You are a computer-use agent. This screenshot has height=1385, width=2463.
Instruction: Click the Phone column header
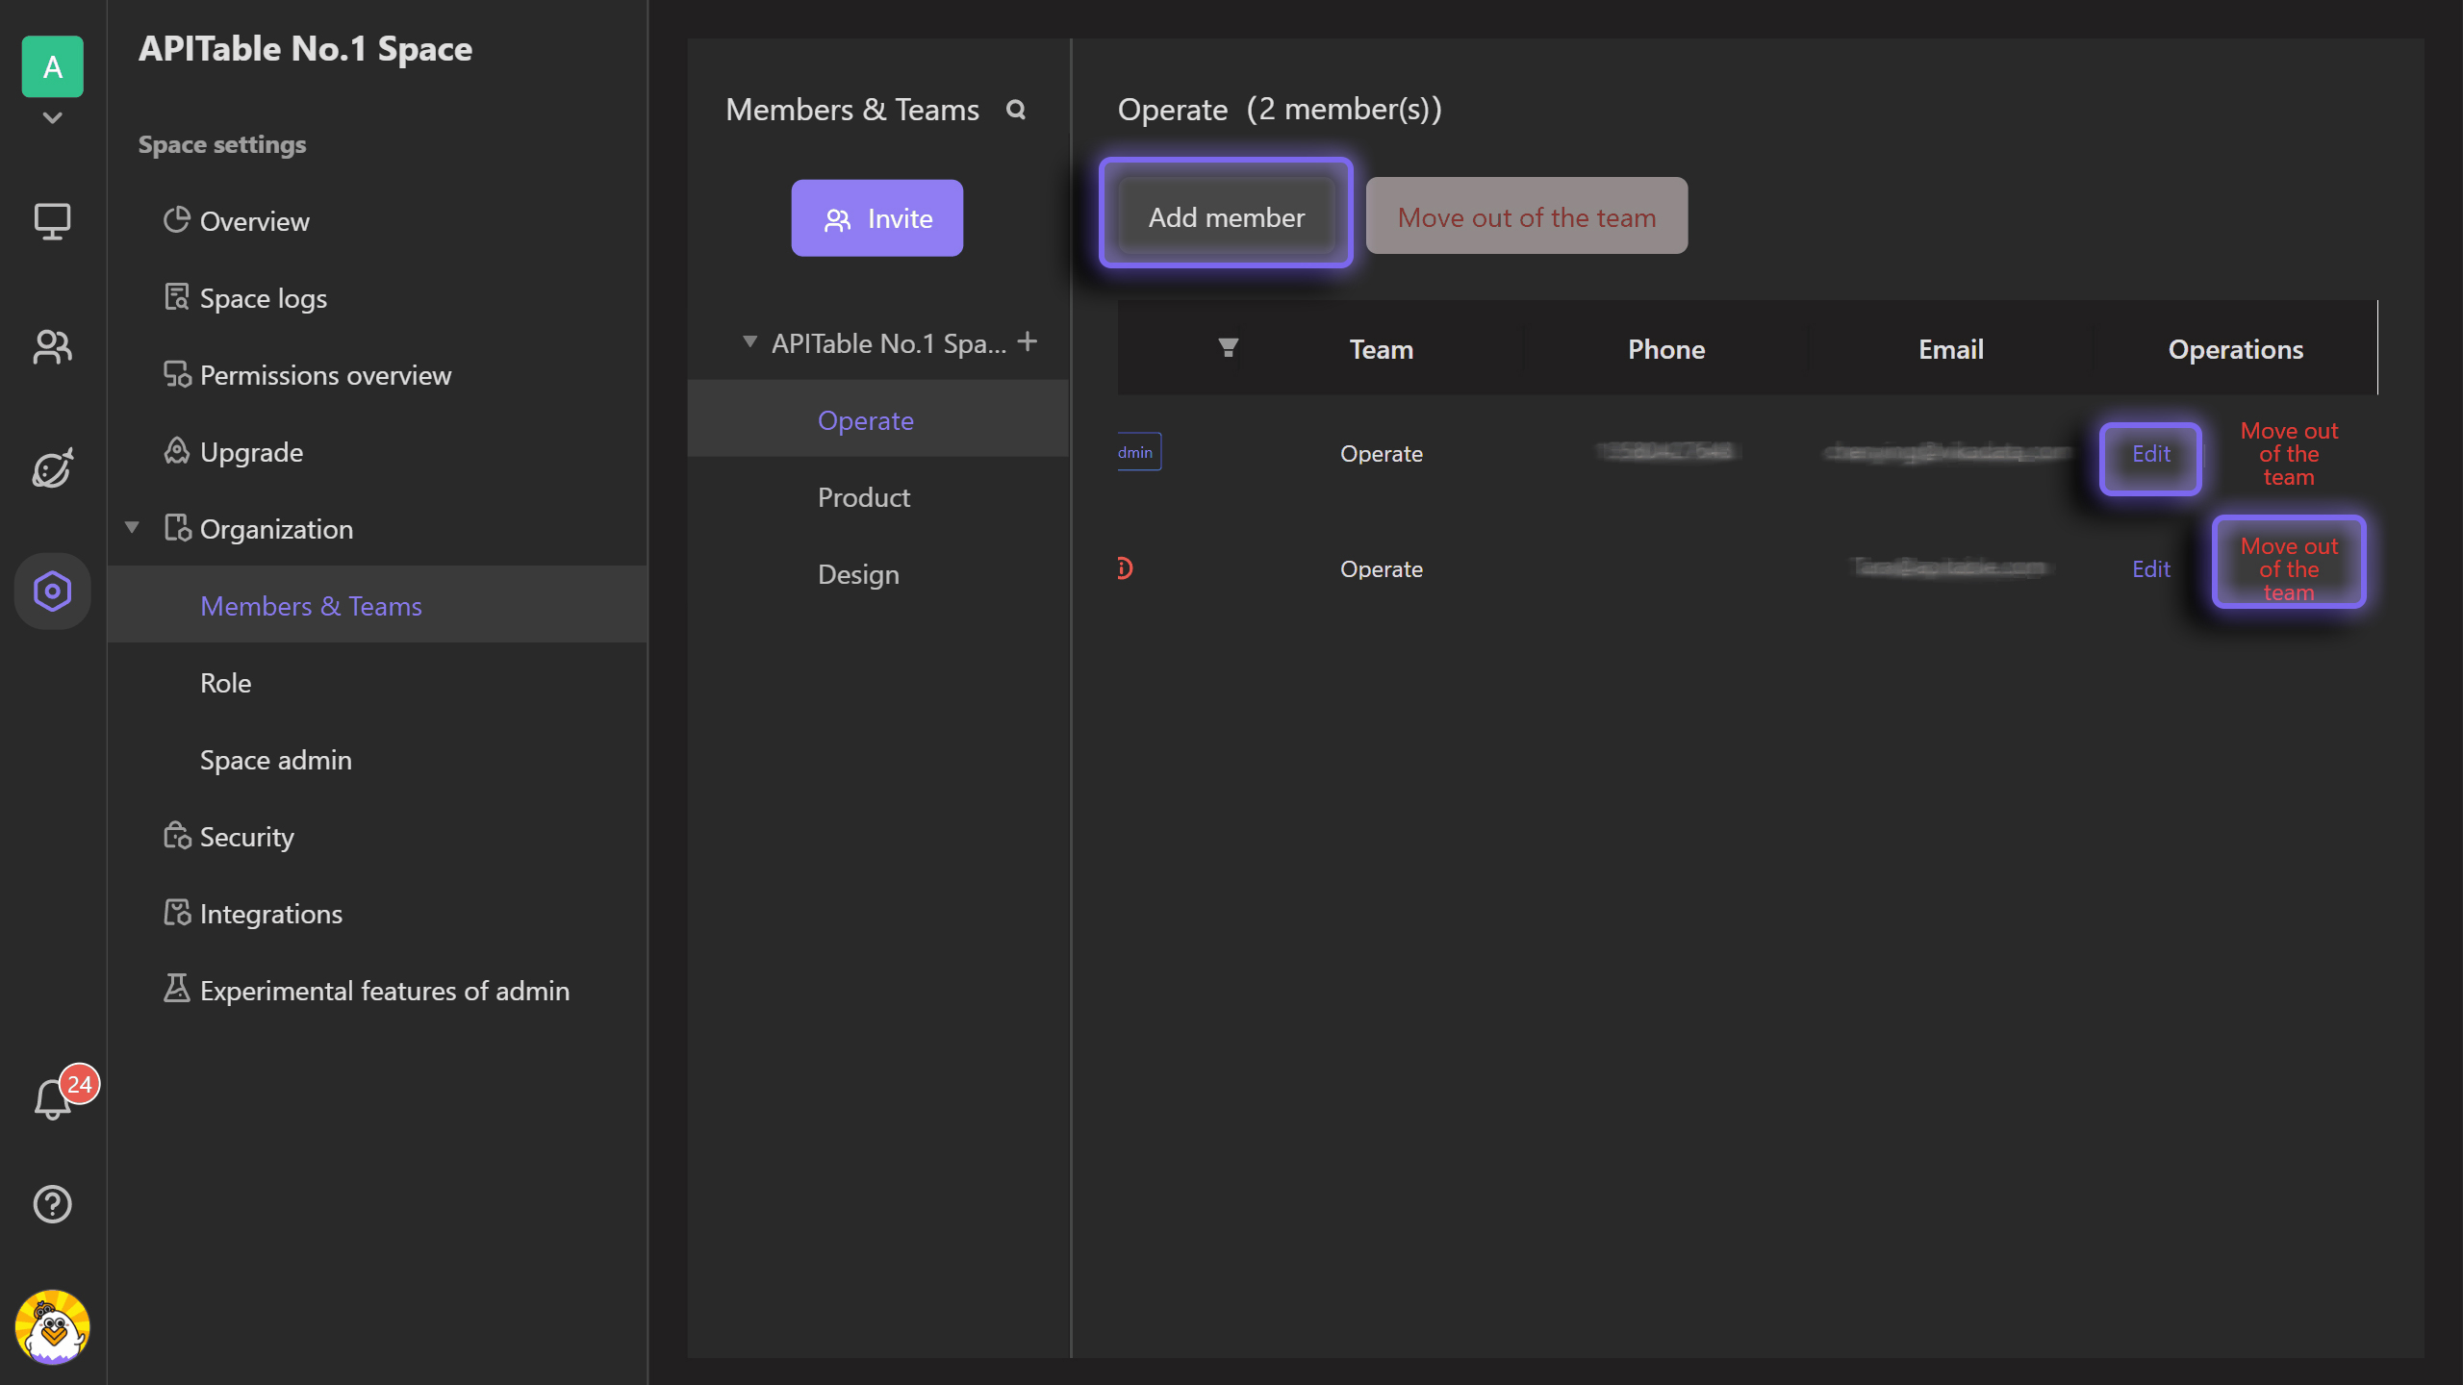pos(1666,349)
